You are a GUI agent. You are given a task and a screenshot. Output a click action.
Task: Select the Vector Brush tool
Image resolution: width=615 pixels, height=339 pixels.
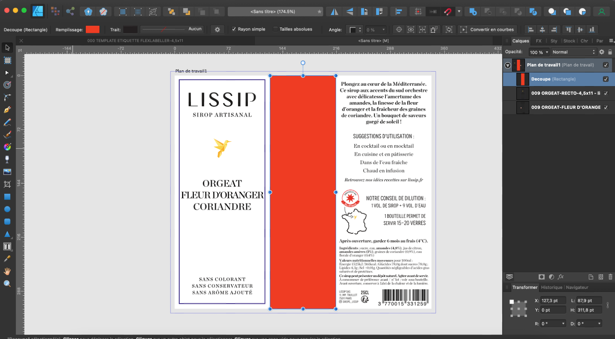click(x=7, y=135)
